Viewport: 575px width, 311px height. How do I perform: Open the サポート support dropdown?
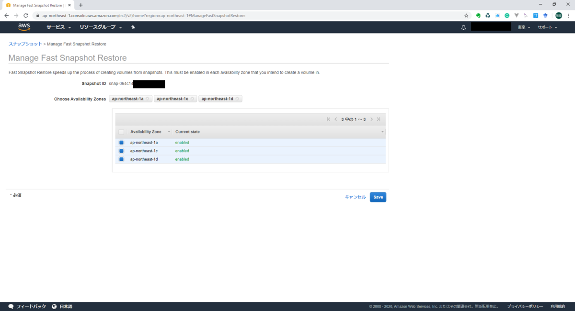(547, 27)
